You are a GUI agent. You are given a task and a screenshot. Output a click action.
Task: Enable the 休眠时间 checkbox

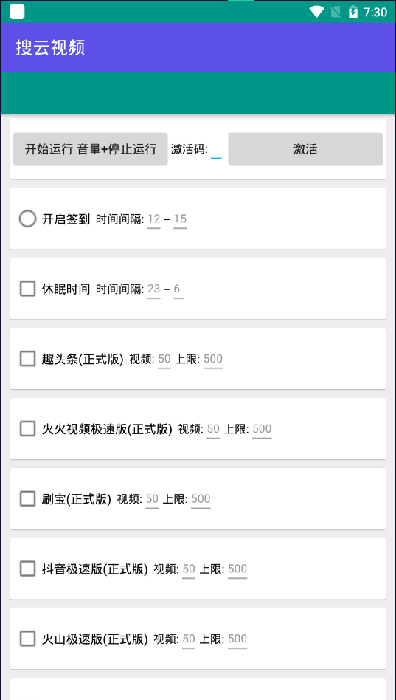(x=27, y=289)
